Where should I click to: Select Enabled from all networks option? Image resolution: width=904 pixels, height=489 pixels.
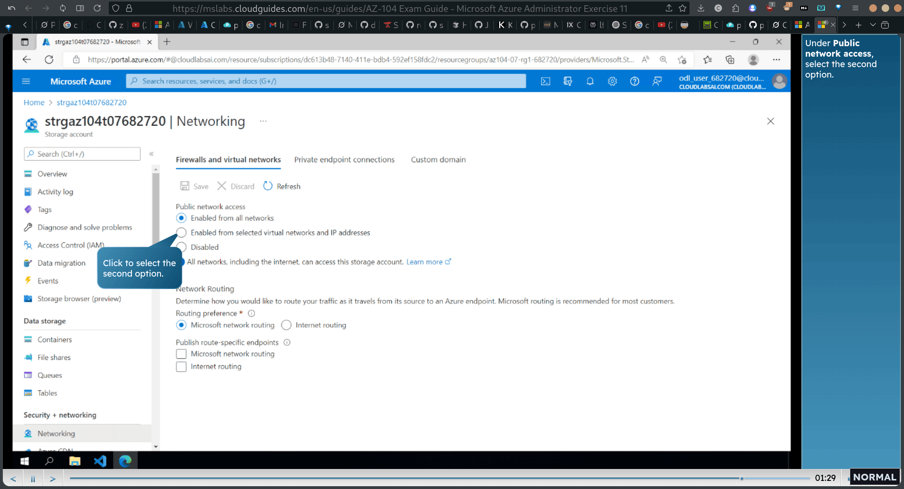(181, 218)
